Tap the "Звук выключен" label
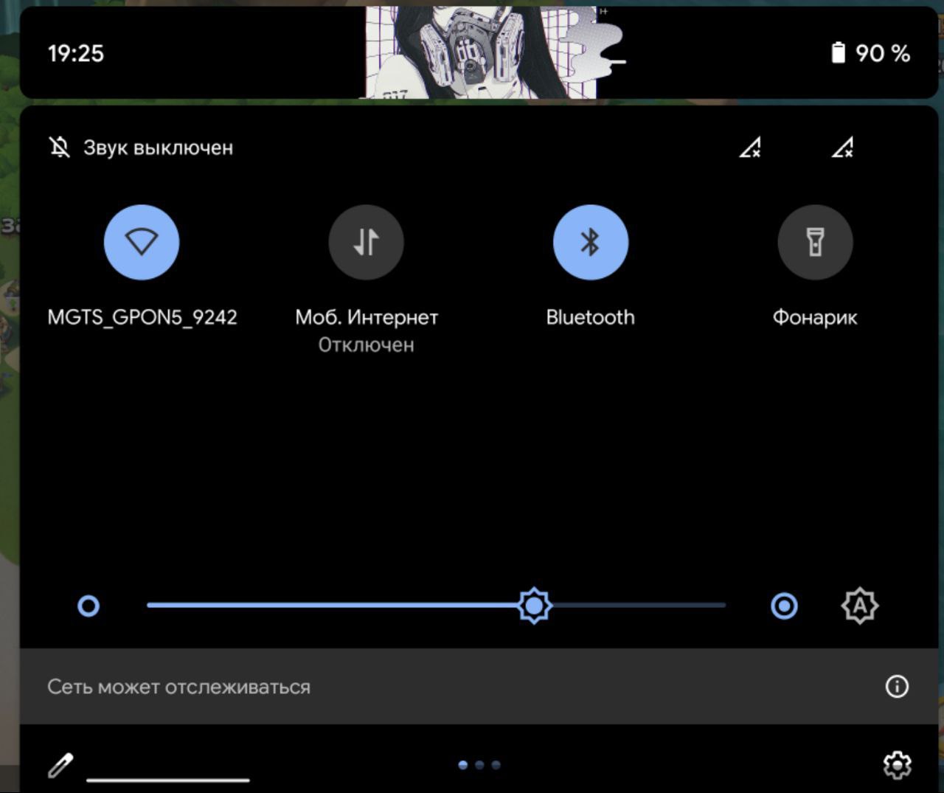The width and height of the screenshot is (944, 793). (158, 148)
